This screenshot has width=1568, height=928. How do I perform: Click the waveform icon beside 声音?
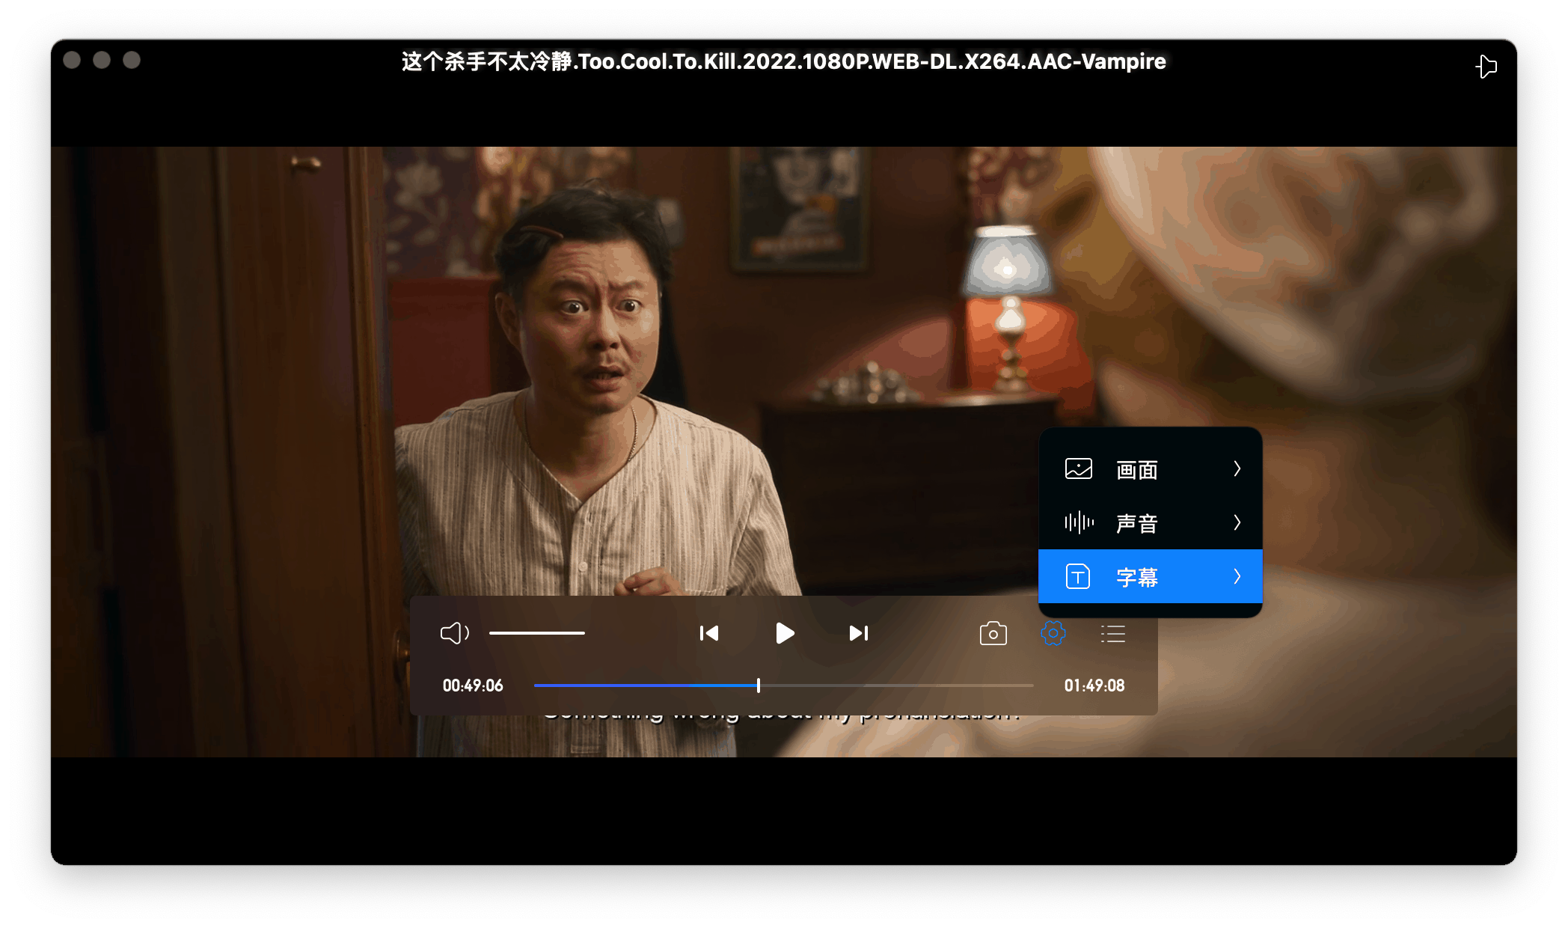[x=1078, y=522]
